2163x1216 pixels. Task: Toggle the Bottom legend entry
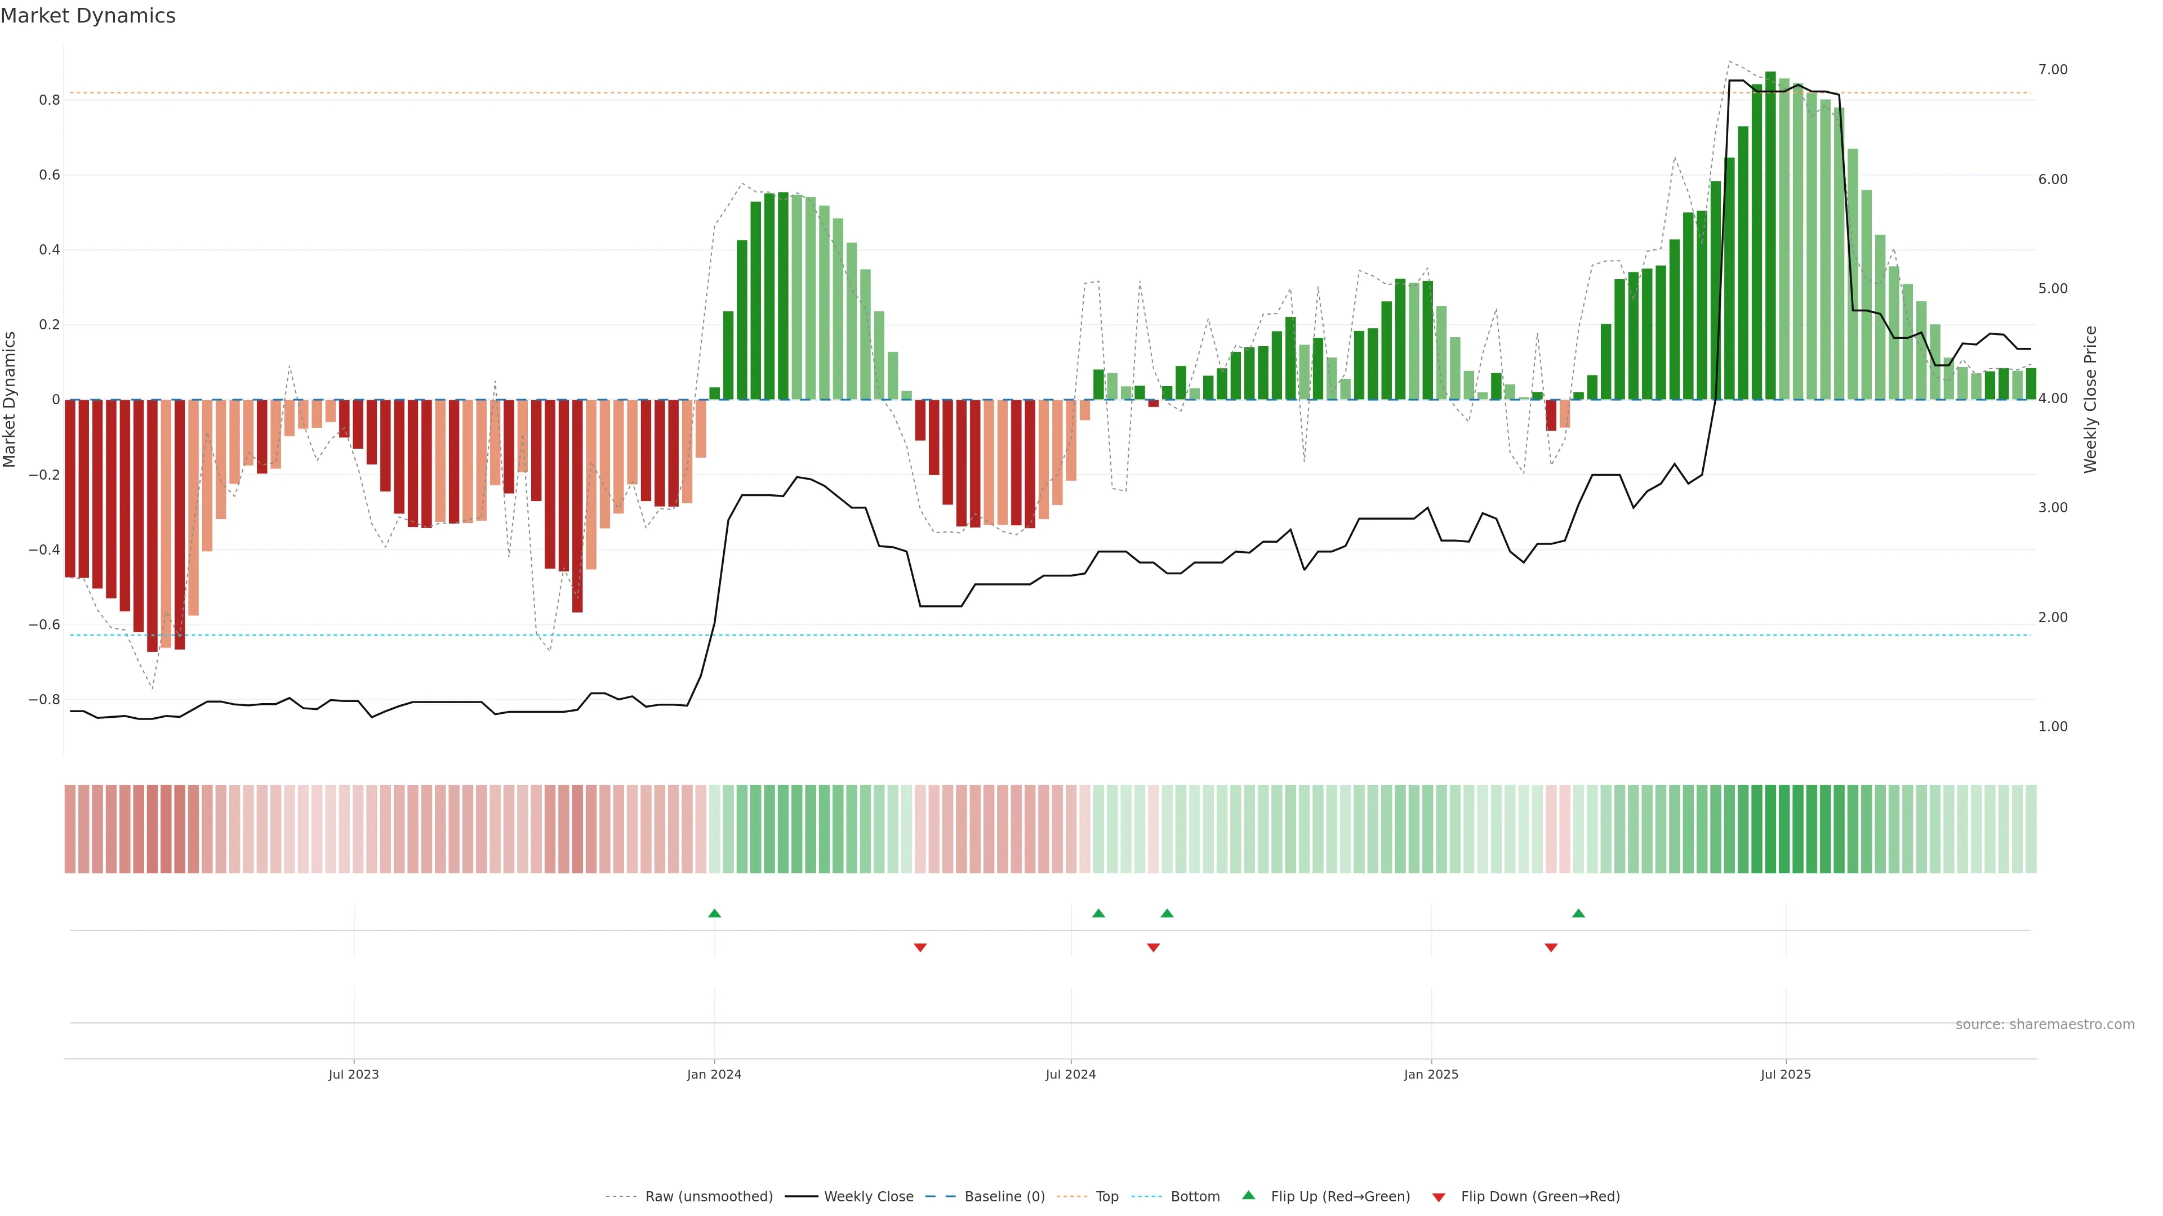coord(1195,1197)
